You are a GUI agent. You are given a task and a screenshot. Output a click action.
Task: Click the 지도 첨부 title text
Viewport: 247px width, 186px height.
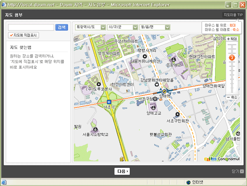click(x=14, y=15)
